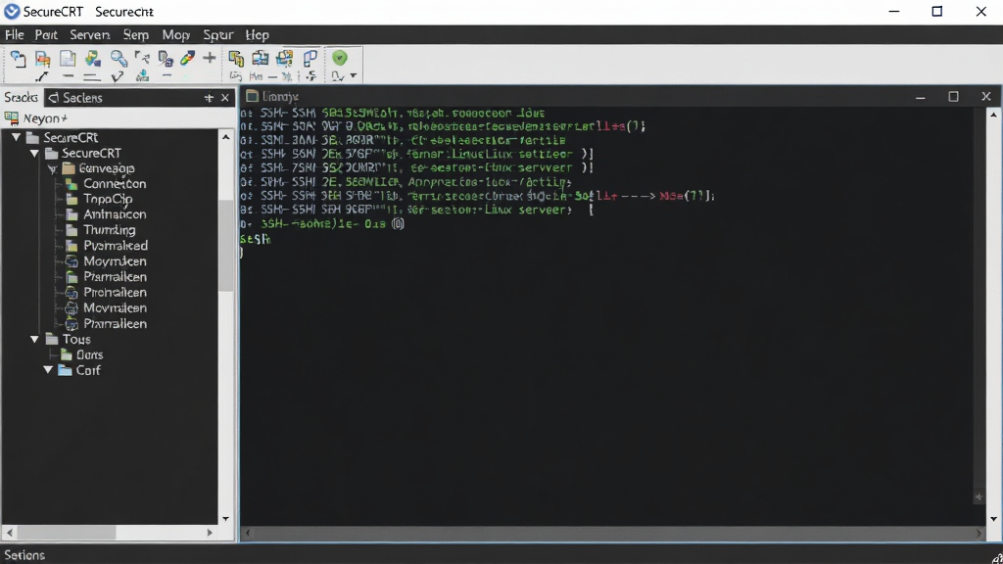This screenshot has width=1003, height=564.
Task: Click the SecureCRT application logo in title bar
Action: click(x=12, y=12)
